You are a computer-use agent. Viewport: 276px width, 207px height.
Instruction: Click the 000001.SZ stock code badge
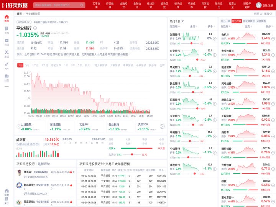click(24, 22)
